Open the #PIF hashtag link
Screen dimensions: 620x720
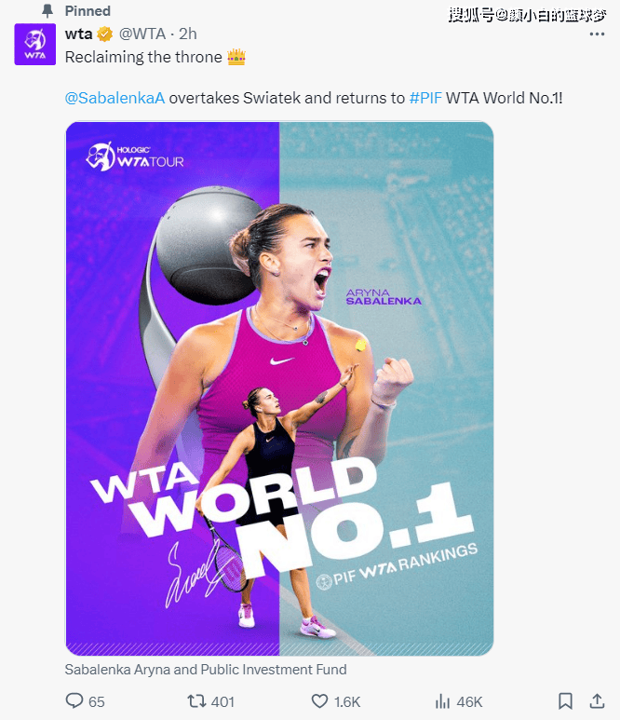click(x=425, y=98)
